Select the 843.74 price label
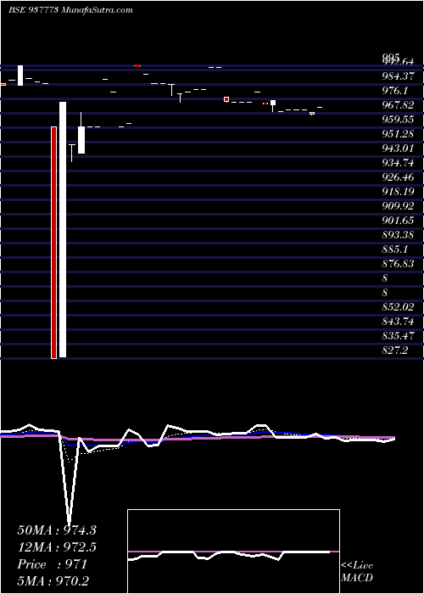Screen dimensions: 424x594 398,322
